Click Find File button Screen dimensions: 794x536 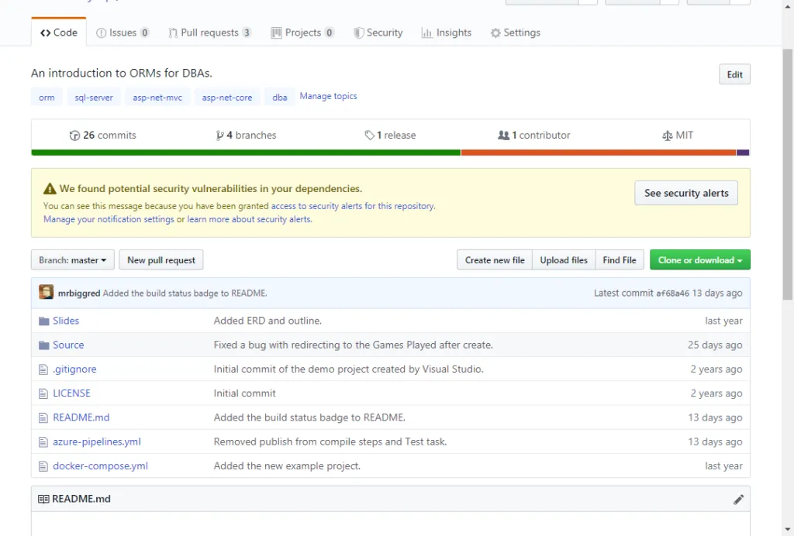(620, 260)
